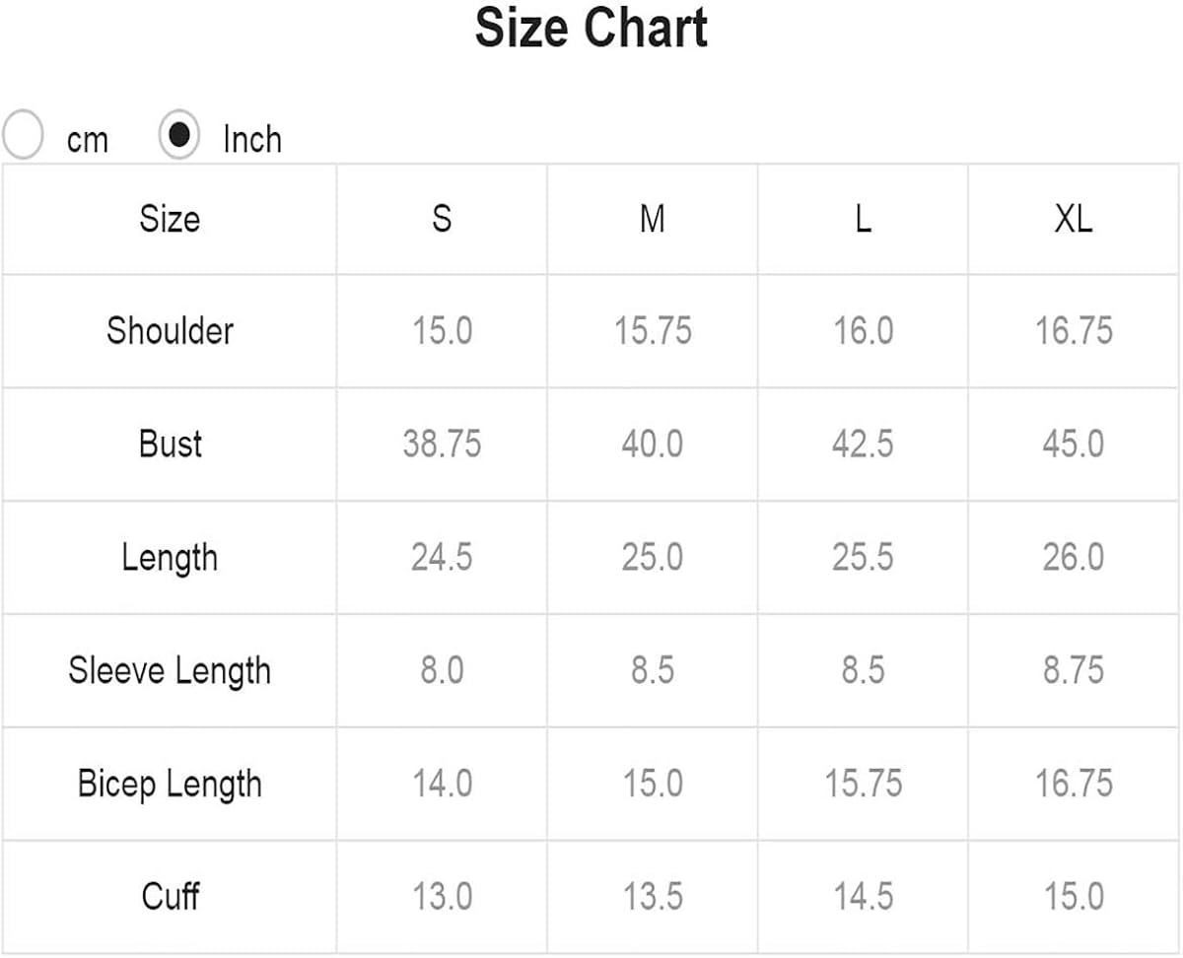Click the 14.5 Cuff value for L
The height and width of the screenshot is (958, 1183).
(863, 897)
